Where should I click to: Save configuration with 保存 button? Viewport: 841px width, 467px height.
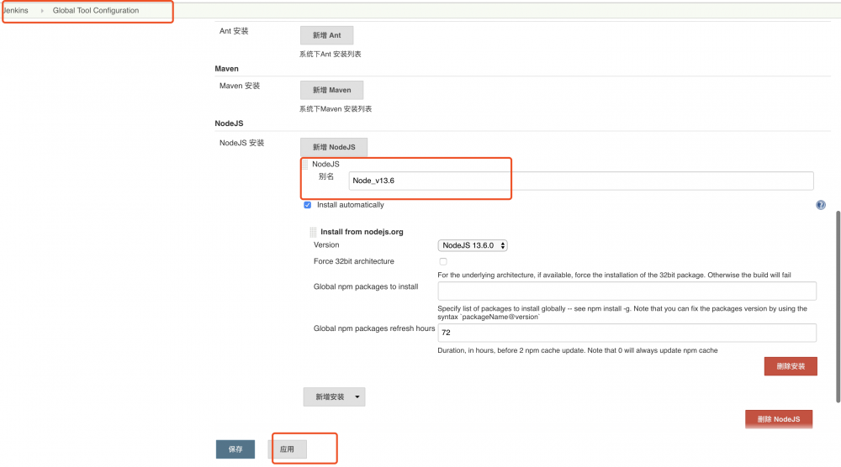235,449
